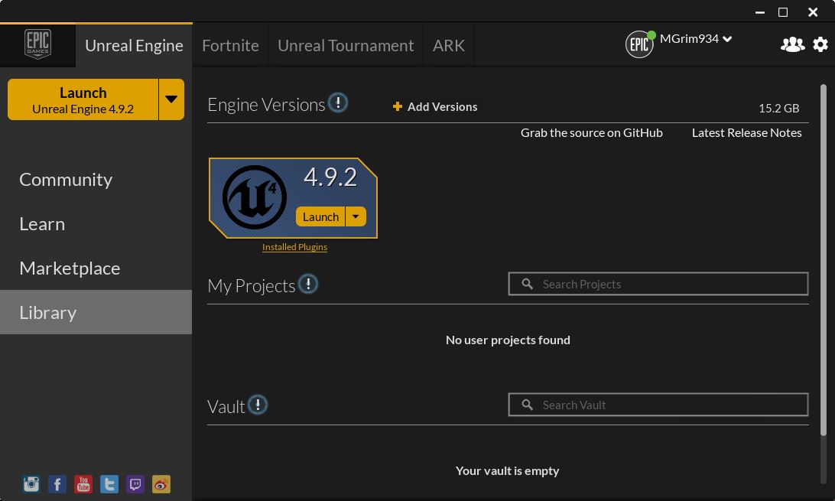Open the friends list icon
Screen dimensions: 835x501
(792, 44)
